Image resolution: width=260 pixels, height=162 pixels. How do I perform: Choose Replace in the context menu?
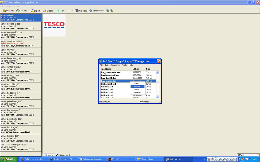pyautogui.click(x=137, y=87)
